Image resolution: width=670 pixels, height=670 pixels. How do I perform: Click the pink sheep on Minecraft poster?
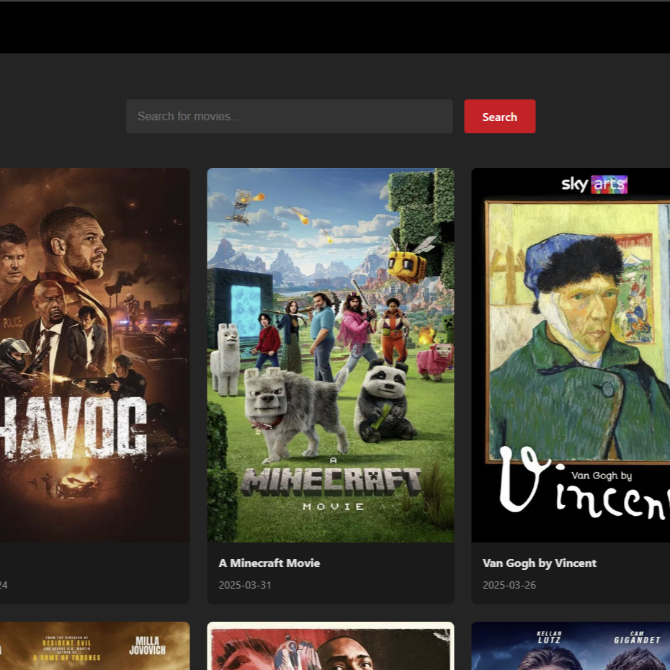(x=436, y=359)
